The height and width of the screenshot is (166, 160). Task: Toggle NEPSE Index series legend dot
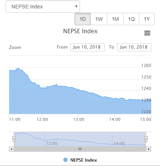coord(65,160)
